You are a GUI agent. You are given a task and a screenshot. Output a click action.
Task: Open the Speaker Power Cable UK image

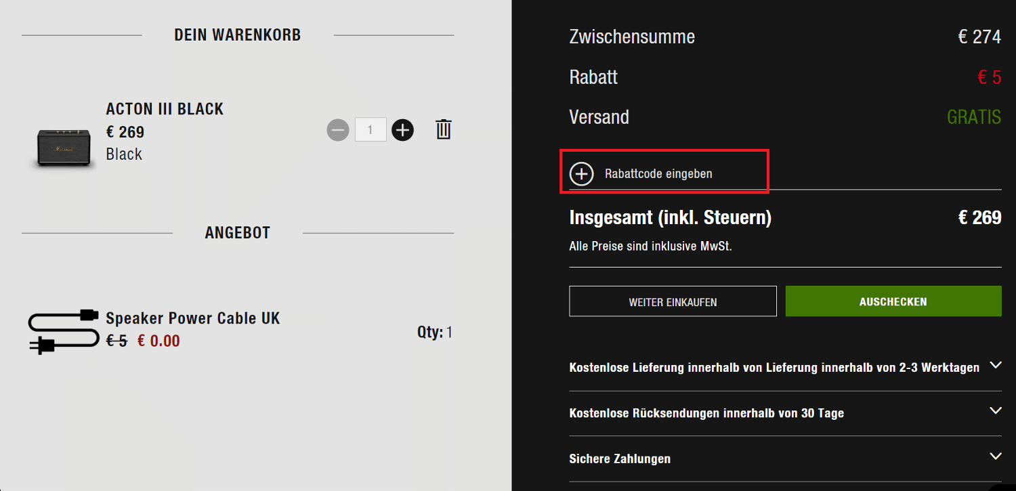coord(64,332)
